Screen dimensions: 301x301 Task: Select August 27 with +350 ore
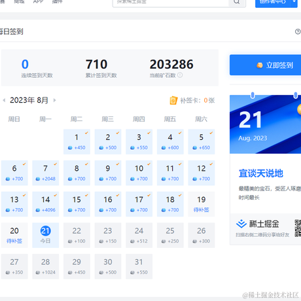(14, 266)
